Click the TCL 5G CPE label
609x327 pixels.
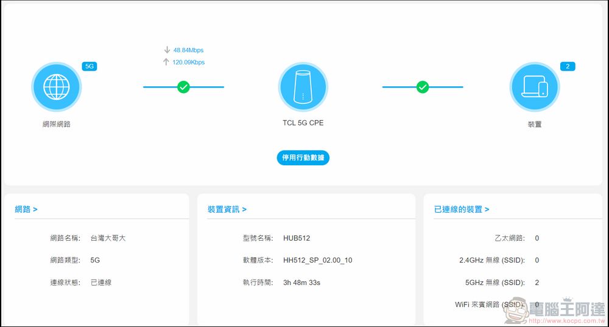(x=303, y=123)
